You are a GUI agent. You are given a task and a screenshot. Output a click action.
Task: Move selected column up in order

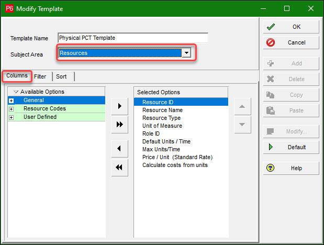[242, 106]
